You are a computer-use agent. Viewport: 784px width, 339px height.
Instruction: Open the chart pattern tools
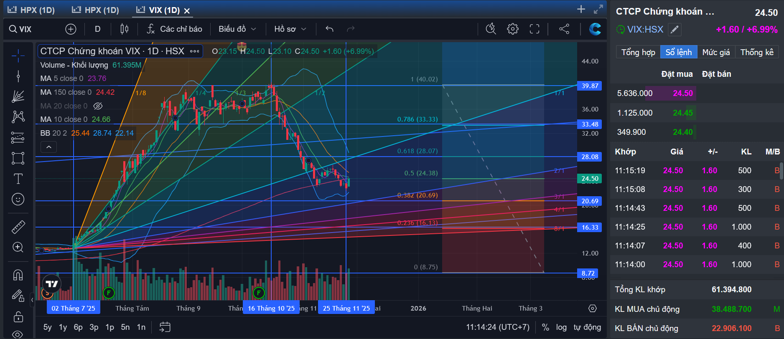point(18,117)
